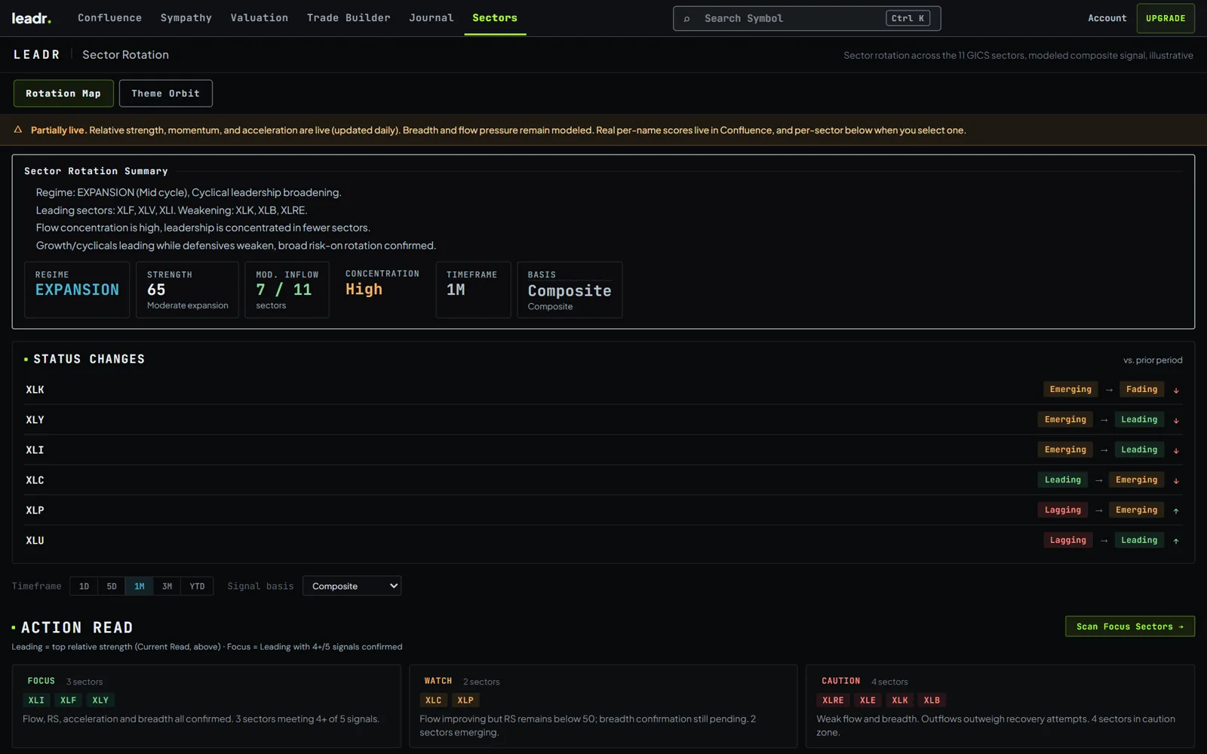This screenshot has height=754, width=1207.
Task: Click the XLK status change row
Action: [x=603, y=390]
